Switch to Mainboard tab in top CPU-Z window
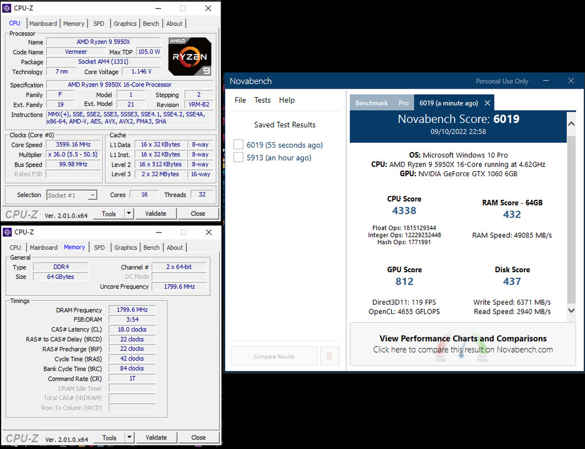Viewport: 585px width, 449px height. click(43, 24)
